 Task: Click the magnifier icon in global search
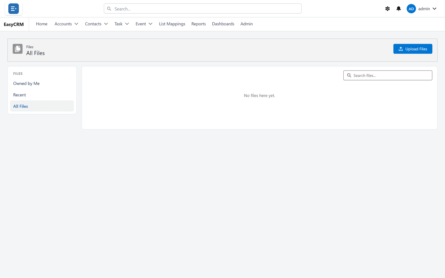pyautogui.click(x=109, y=9)
